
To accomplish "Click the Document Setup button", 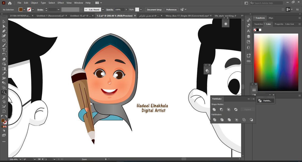I will 154,9.
